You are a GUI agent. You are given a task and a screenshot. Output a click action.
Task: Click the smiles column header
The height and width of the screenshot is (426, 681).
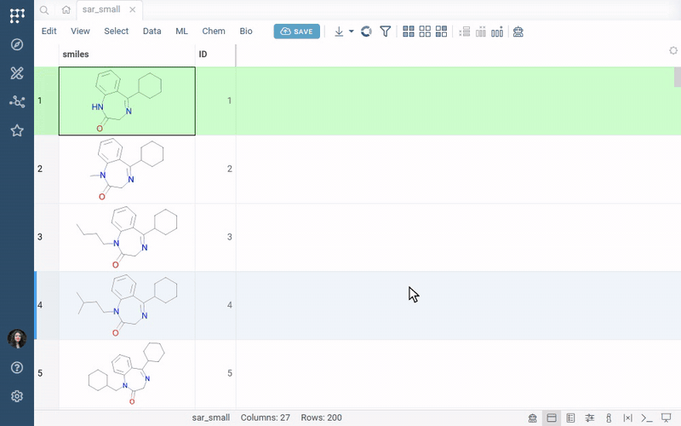coord(127,55)
